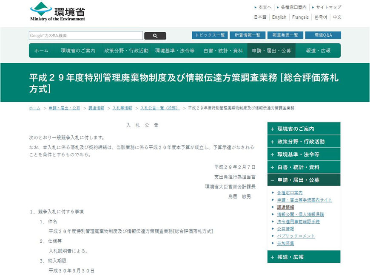
Task: Click the トピックス一覧 button
Action: coord(209,36)
